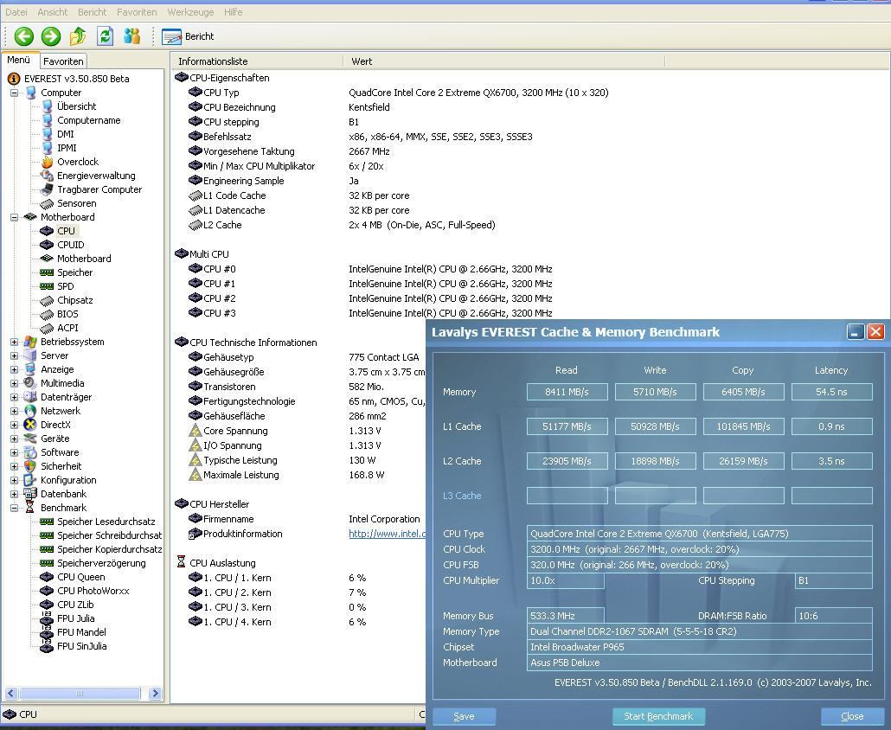Open the Werkzeuge menu
891x730 pixels.
pyautogui.click(x=192, y=12)
